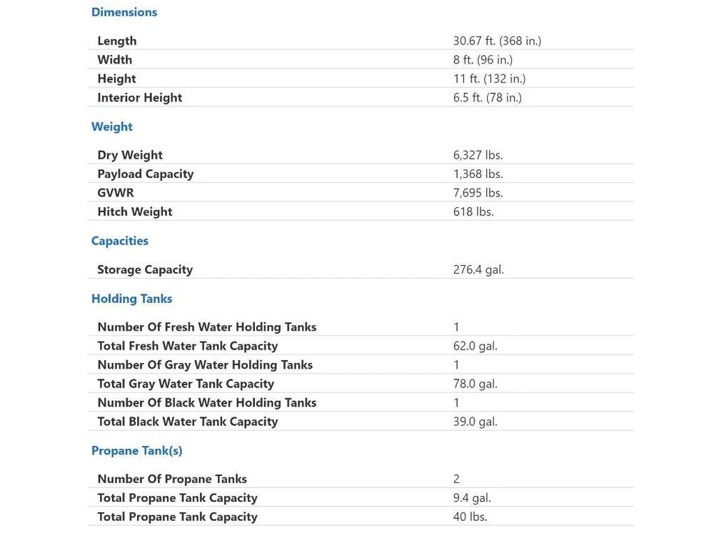Image resolution: width=714 pixels, height=536 pixels.
Task: Click the Dry Weight label
Action: [x=130, y=155]
